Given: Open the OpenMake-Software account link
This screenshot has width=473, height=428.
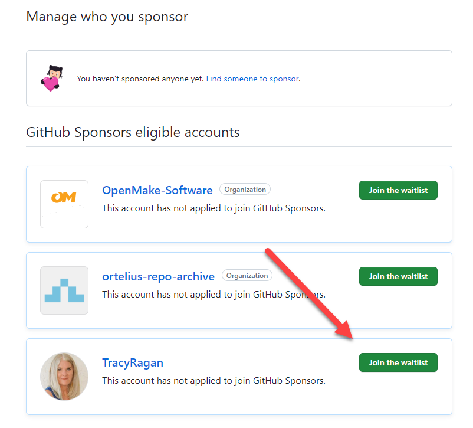Looking at the screenshot, I should click(157, 190).
